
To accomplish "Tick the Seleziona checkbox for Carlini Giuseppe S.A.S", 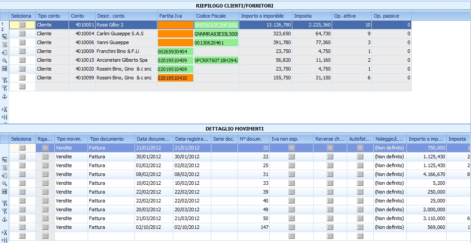I will pyautogui.click(x=22, y=34).
